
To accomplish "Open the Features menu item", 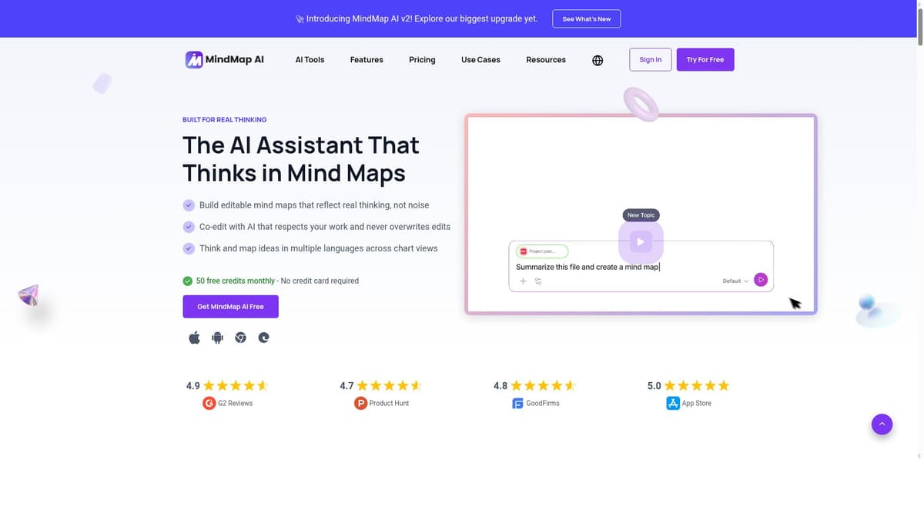I will tap(367, 60).
